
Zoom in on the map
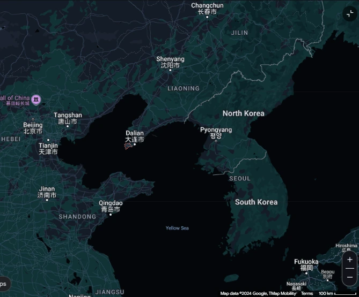coord(350,260)
